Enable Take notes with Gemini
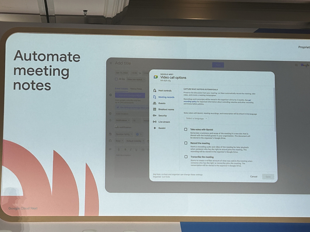This screenshot has height=232, width=310. tap(186, 130)
